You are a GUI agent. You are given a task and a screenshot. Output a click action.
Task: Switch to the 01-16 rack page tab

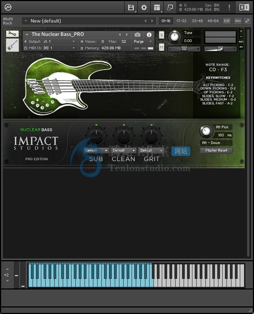(166, 21)
